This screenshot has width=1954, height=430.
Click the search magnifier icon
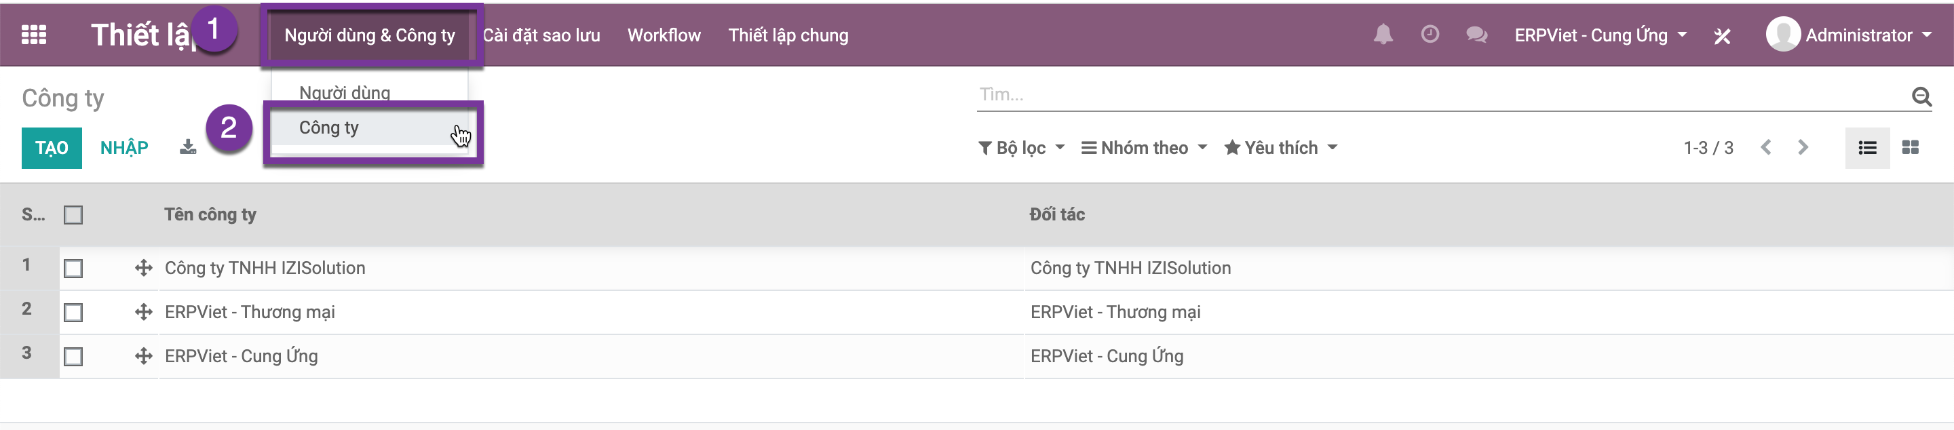click(x=1921, y=96)
